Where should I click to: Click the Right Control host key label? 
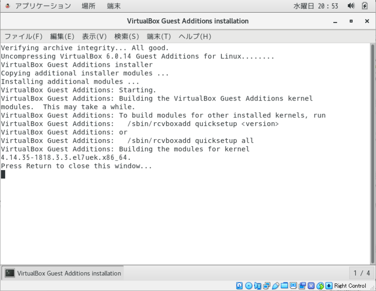350,285
